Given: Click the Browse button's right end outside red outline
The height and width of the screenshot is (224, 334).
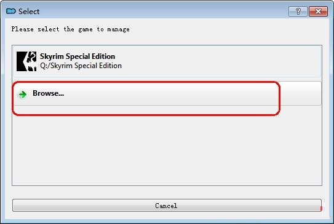Looking at the screenshot, I should [301, 93].
